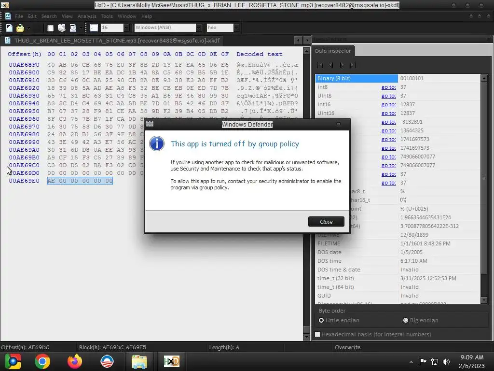
Task: Click the go to link for Int16
Action: click(x=388, y=104)
